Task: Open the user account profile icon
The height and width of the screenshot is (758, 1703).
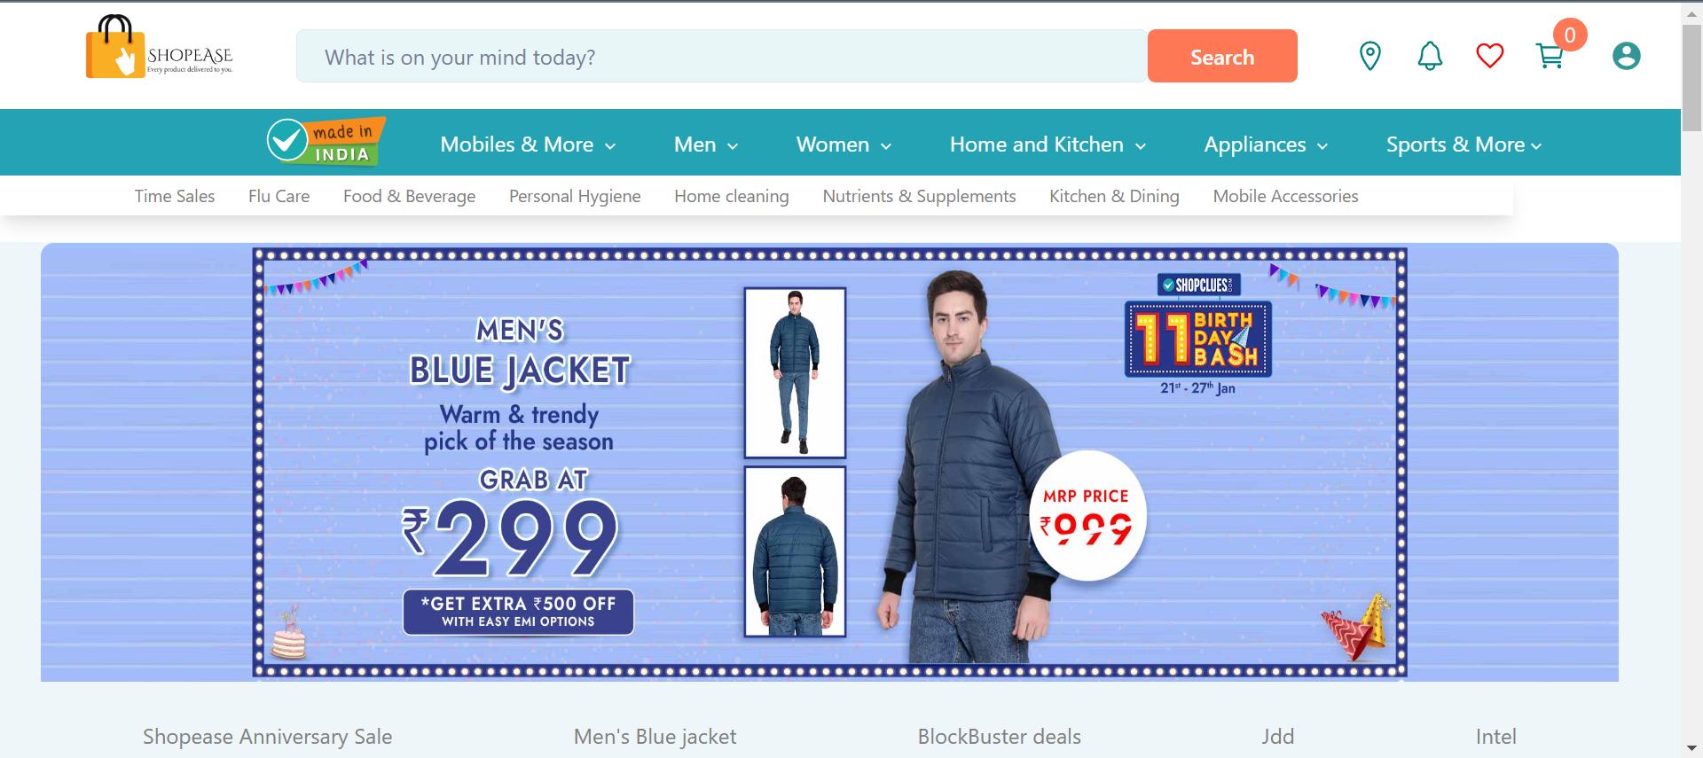Action: point(1626,56)
